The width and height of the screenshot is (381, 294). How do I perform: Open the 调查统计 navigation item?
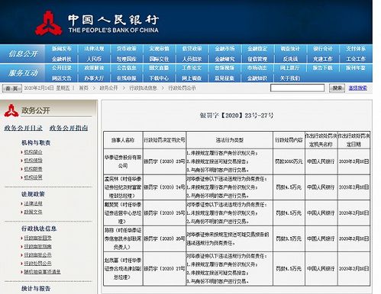[290, 49]
